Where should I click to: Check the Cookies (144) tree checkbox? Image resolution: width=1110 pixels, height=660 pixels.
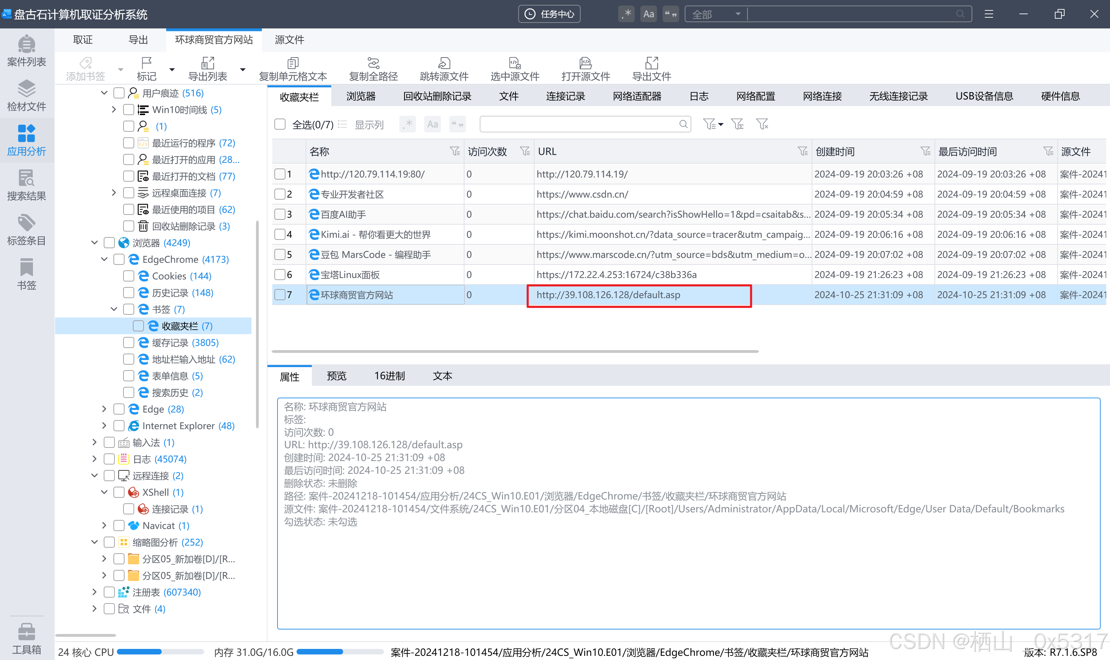129,276
